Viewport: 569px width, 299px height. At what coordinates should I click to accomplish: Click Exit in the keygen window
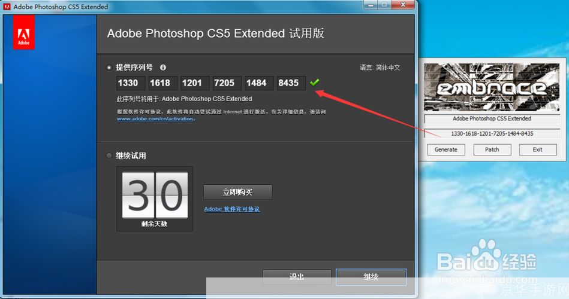tap(537, 149)
